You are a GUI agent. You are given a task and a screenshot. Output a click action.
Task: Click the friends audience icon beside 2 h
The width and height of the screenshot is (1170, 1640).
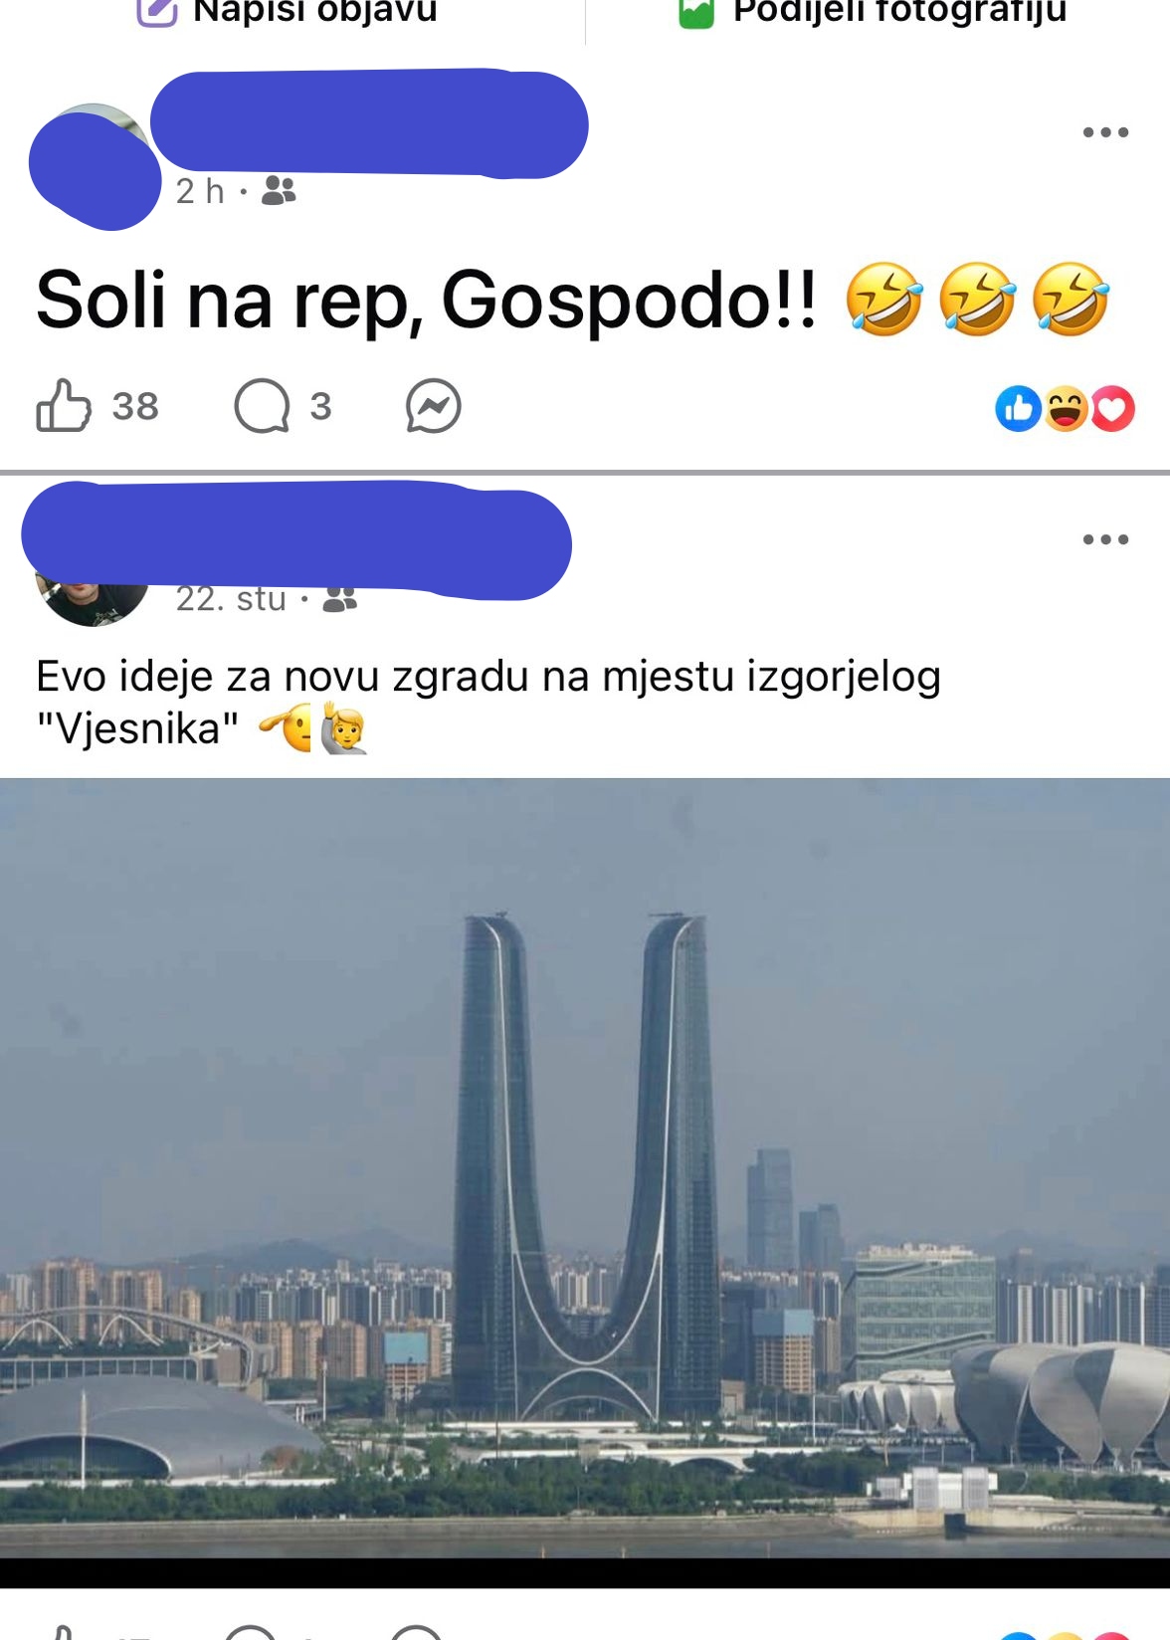(x=279, y=190)
